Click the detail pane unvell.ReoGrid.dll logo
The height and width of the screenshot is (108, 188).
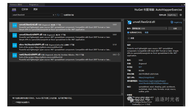[x=129, y=22]
